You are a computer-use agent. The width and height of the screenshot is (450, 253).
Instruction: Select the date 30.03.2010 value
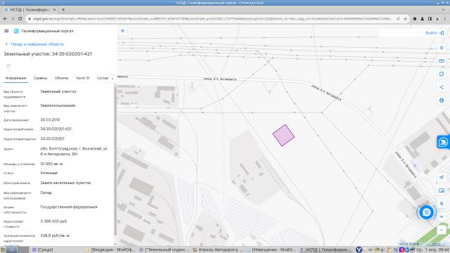pos(50,120)
